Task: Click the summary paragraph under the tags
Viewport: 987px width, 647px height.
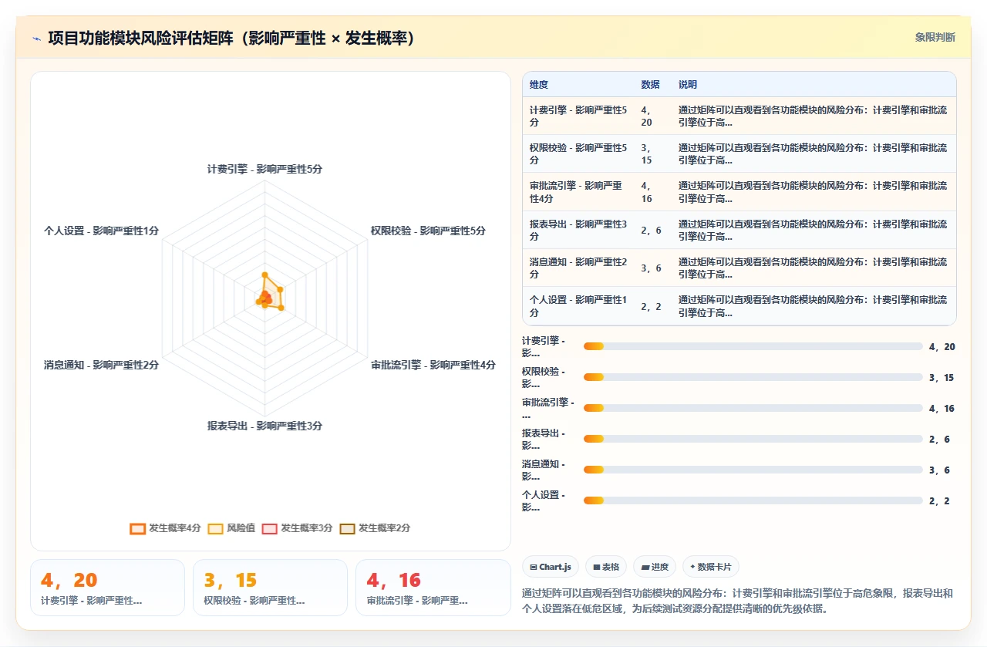Action: [739, 601]
